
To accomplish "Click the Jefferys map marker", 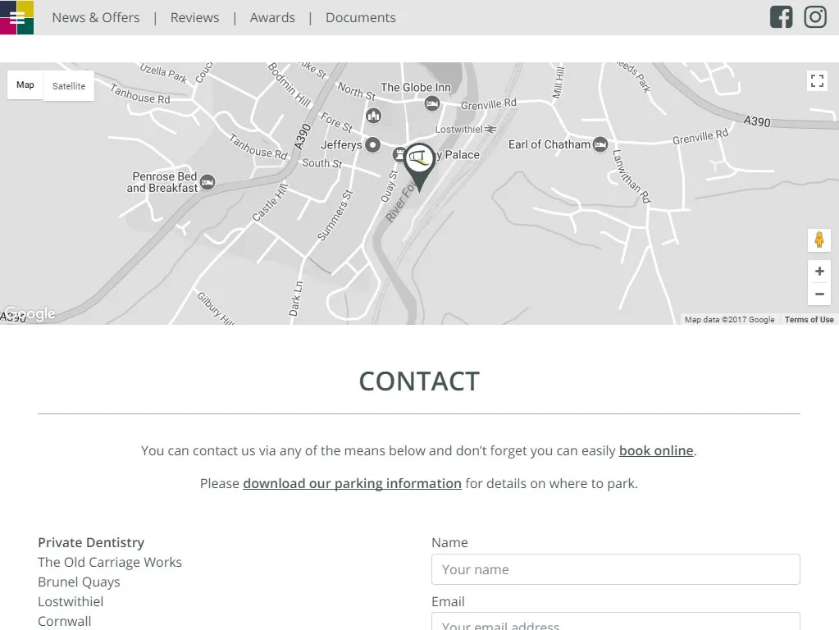I will tap(372, 145).
